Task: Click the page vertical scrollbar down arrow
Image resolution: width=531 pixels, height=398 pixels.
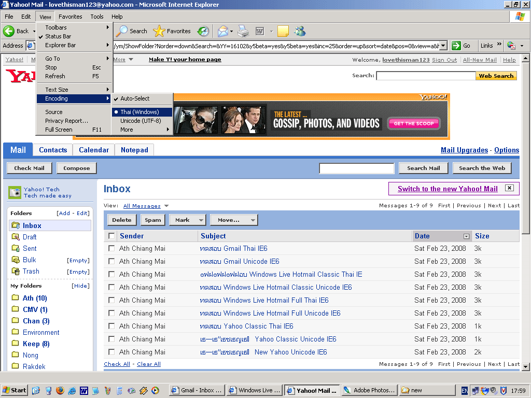Action: (x=525, y=367)
